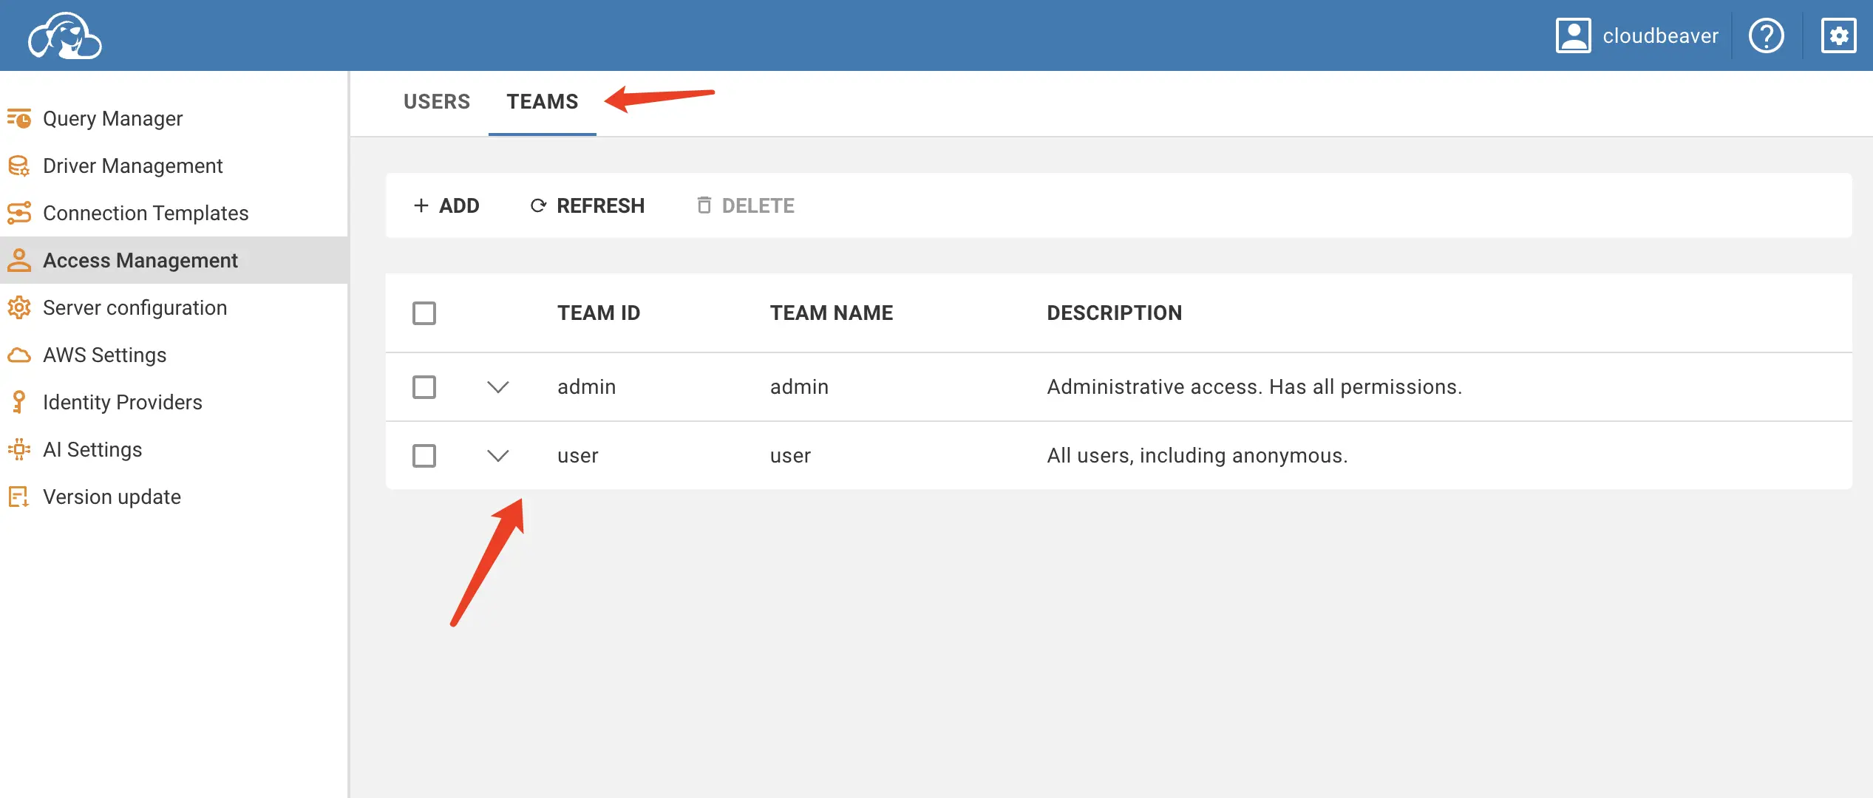The image size is (1873, 798).
Task: Click the Driver Management database icon
Action: point(19,166)
